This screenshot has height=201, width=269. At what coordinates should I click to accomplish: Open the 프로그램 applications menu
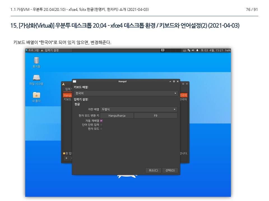[32, 50]
